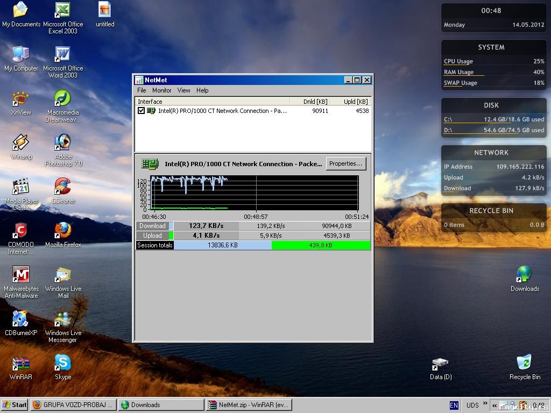551x413 pixels.
Task: Click the Properties... button
Action: tap(346, 164)
